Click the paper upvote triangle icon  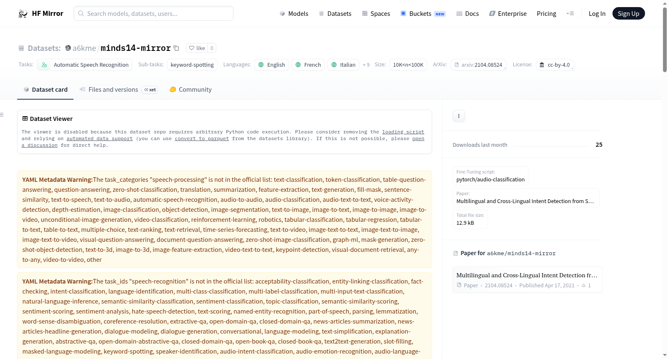(x=584, y=285)
